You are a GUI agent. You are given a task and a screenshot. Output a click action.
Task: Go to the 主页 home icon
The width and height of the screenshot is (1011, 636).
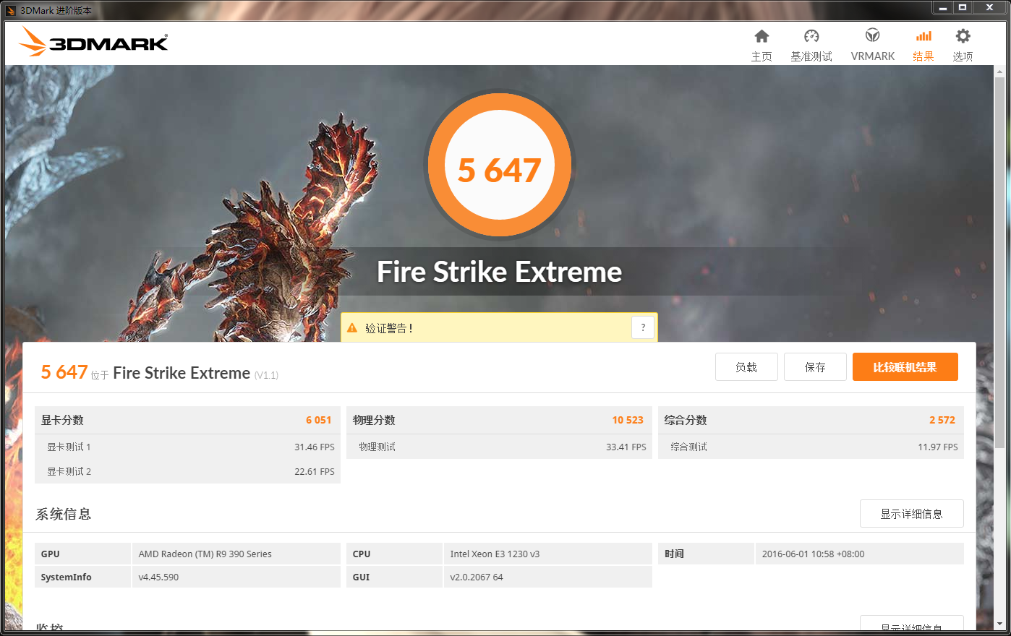(762, 36)
